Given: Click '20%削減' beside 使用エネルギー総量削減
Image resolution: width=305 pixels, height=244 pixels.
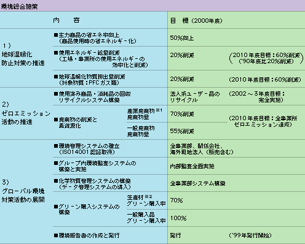Looking at the screenshot, I should tap(182, 55).
